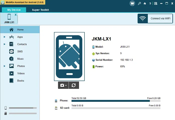
Task: Refresh device info with refresh button
Action: [74, 85]
